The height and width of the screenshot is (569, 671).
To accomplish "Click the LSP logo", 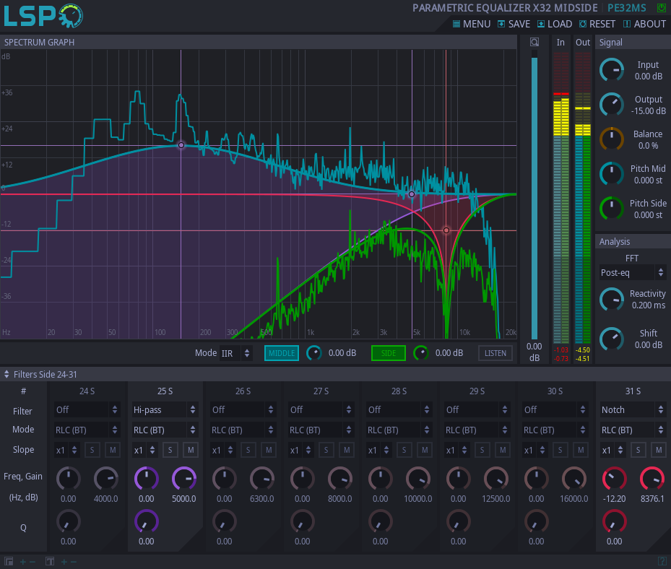I will [x=43, y=16].
